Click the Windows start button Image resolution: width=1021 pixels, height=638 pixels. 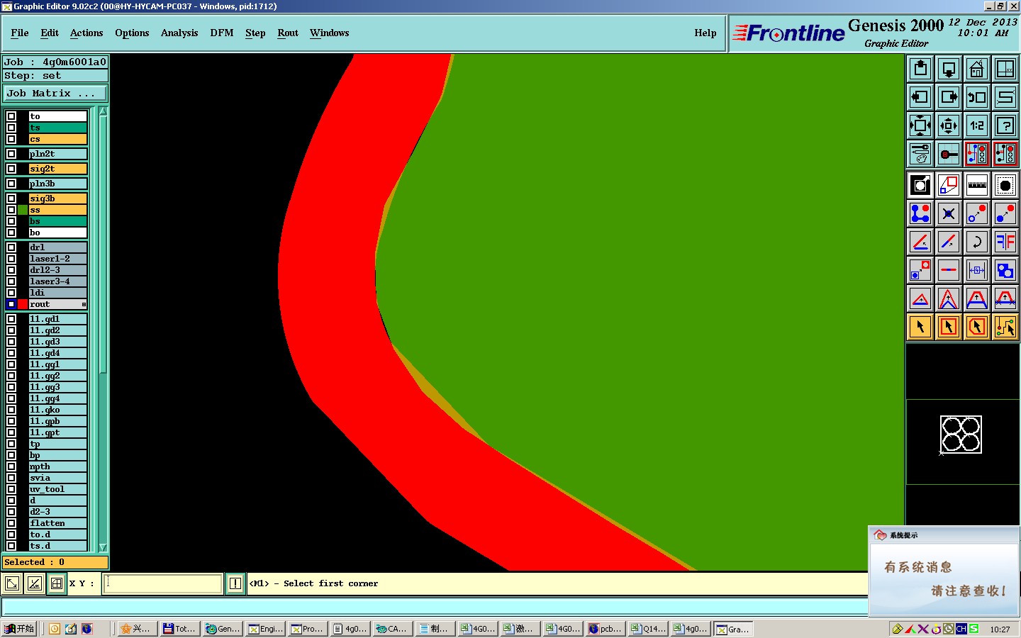click(x=19, y=629)
